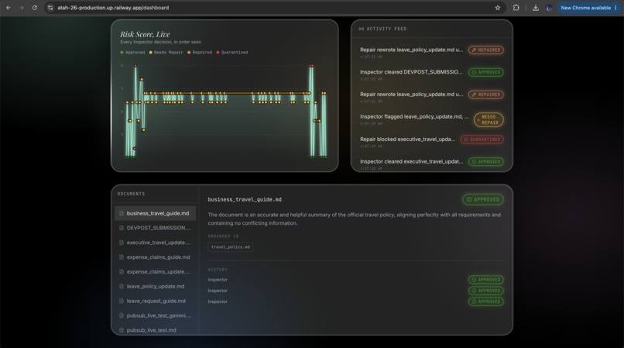Image resolution: width=624 pixels, height=348 pixels.
Task: Bookmark this page with the star icon
Action: tap(498, 8)
